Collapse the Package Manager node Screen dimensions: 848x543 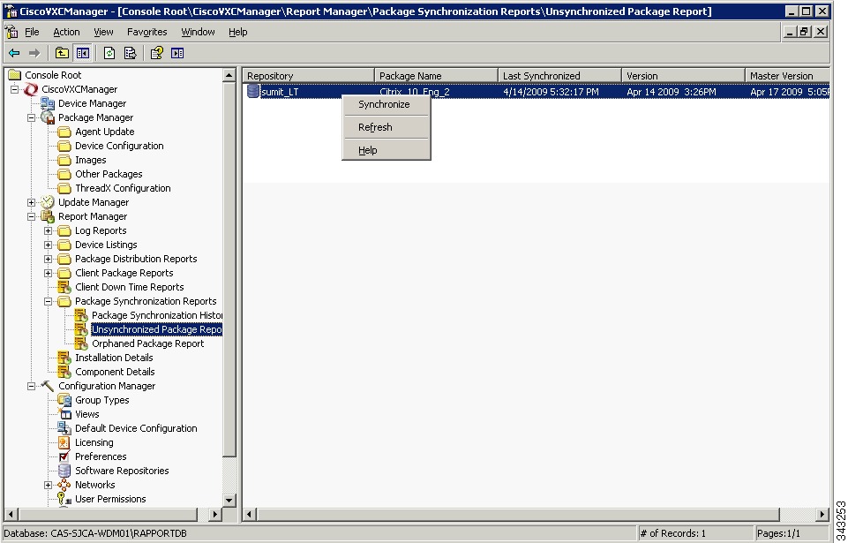click(x=32, y=117)
